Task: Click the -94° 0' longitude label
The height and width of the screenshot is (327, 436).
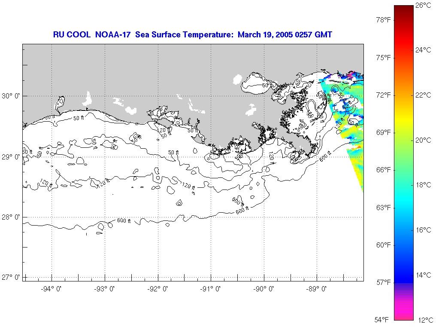Action: (x=51, y=289)
